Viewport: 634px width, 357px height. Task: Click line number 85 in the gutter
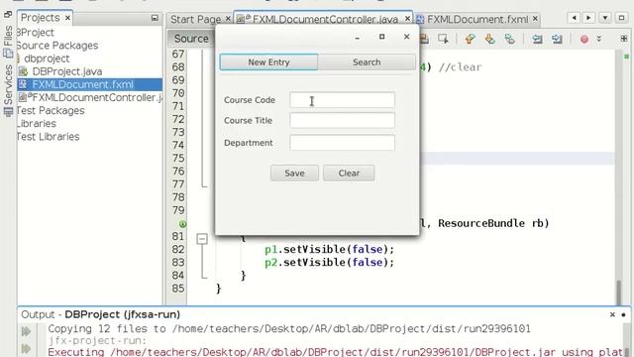tap(178, 289)
